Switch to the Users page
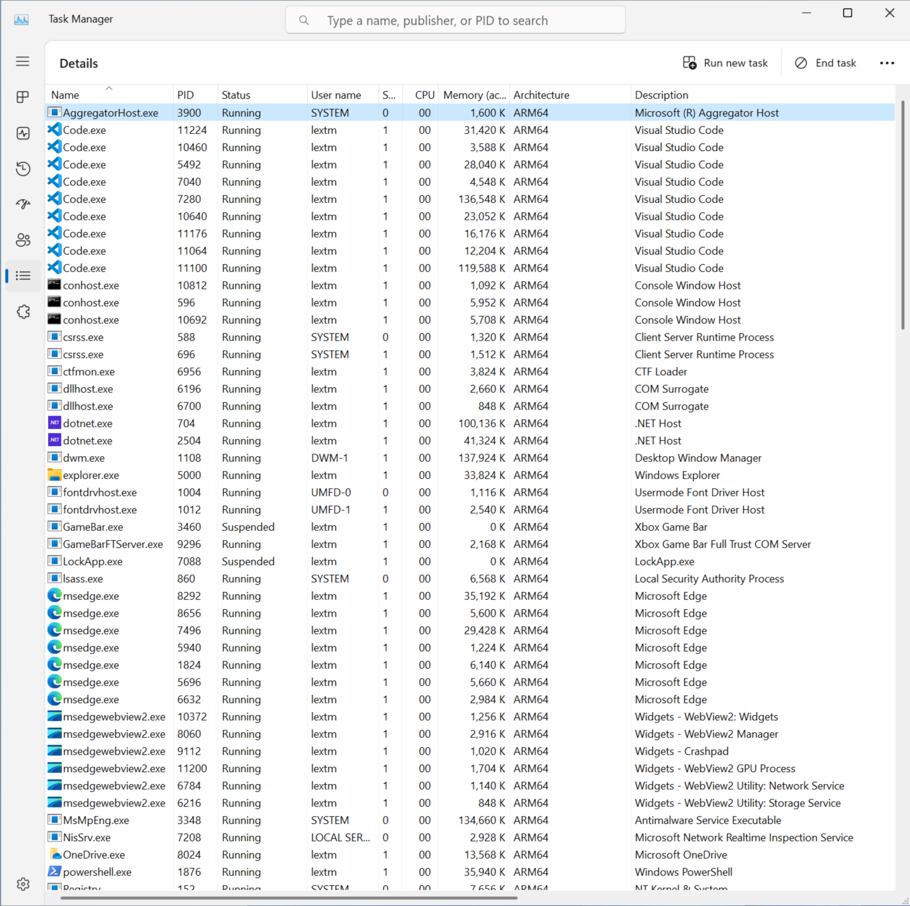The width and height of the screenshot is (910, 906). [x=23, y=240]
